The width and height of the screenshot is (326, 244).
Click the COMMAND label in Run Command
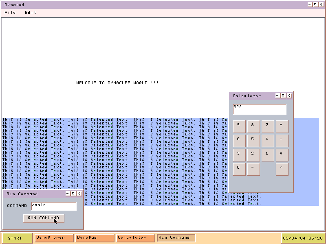point(17,206)
